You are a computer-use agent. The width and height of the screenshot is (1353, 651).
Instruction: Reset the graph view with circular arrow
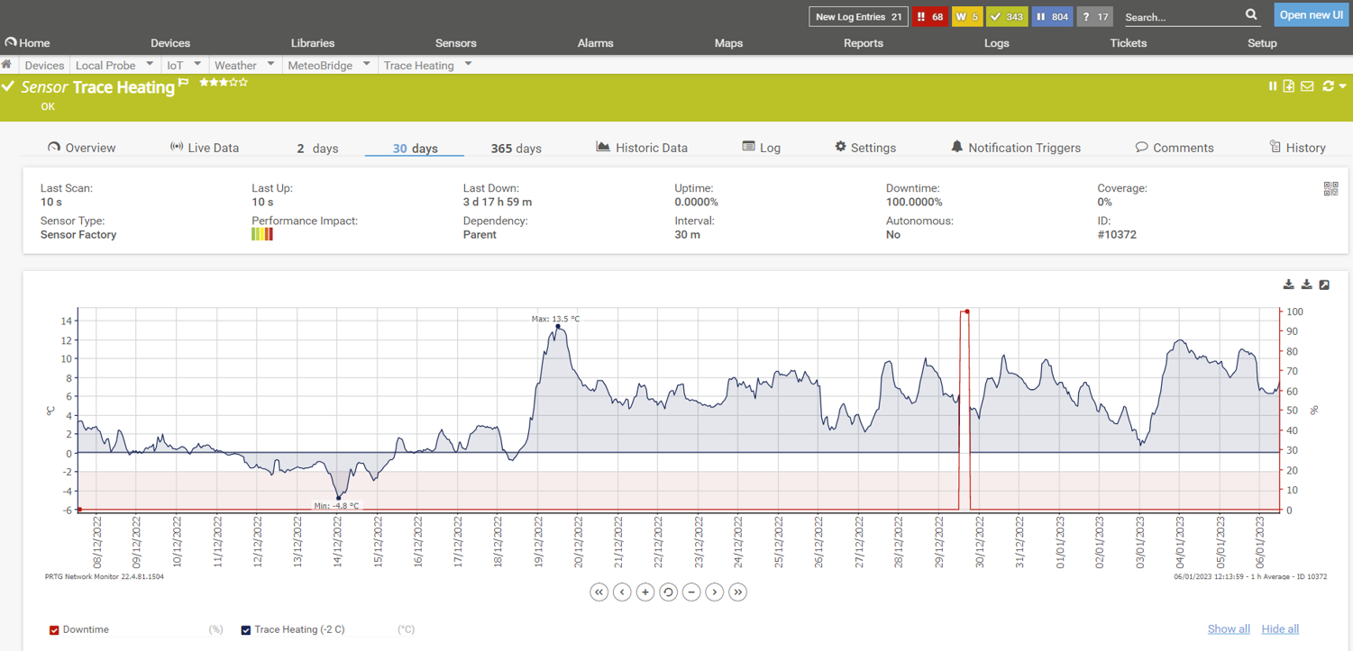668,592
